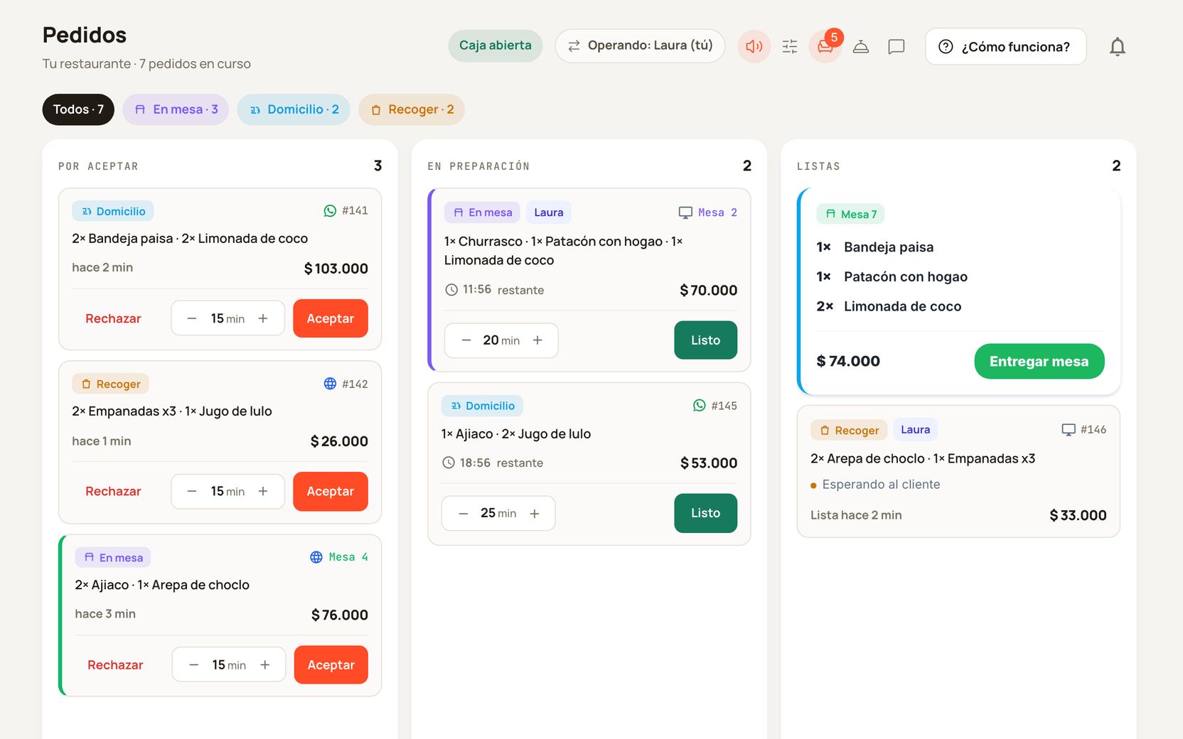Increase prep time on Mesa 4 order
The width and height of the screenshot is (1183, 739).
pos(264,665)
